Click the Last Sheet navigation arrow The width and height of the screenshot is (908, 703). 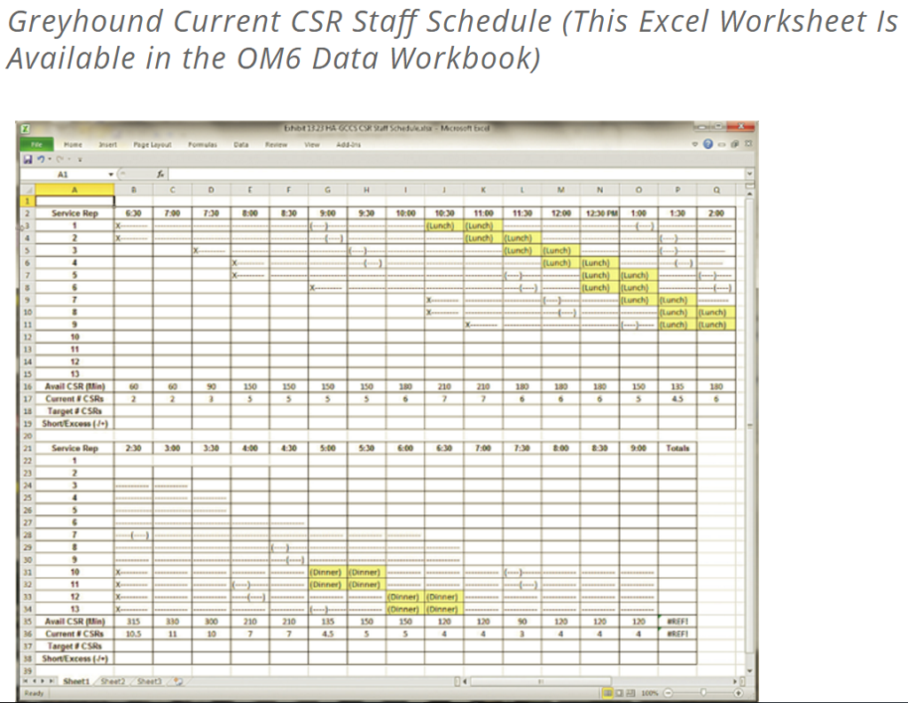tap(51, 681)
